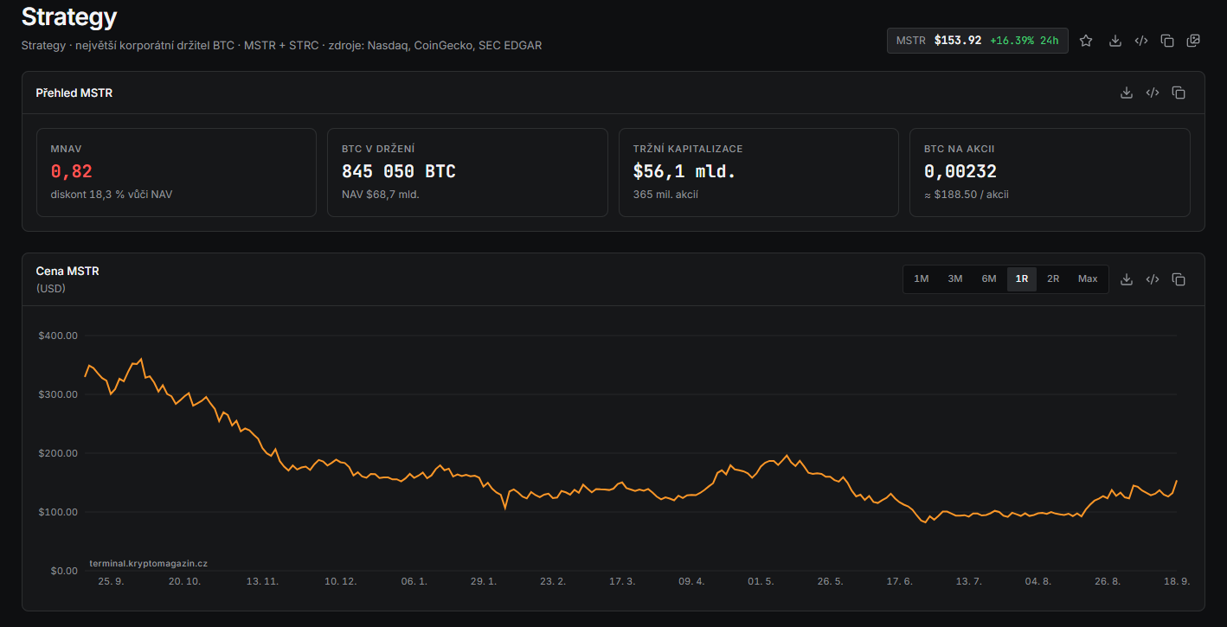Viewport: 1227px width, 627px height.
Task: Show the 2R chart range
Action: [1053, 278]
